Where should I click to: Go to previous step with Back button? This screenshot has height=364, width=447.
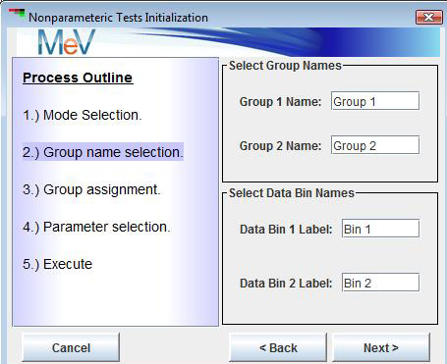278,347
